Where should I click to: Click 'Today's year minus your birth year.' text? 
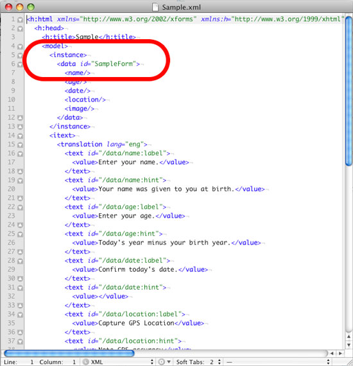click(x=164, y=243)
